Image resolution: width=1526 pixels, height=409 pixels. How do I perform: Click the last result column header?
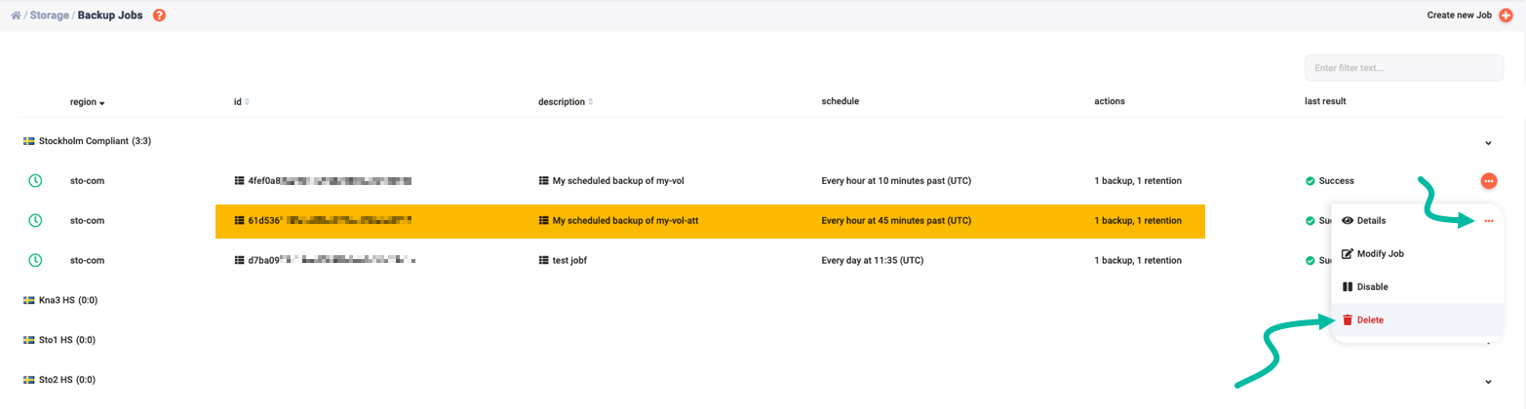tap(1326, 101)
